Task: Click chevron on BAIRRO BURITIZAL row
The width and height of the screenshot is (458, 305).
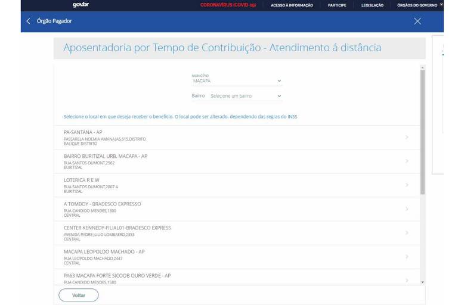Action: pyautogui.click(x=407, y=161)
